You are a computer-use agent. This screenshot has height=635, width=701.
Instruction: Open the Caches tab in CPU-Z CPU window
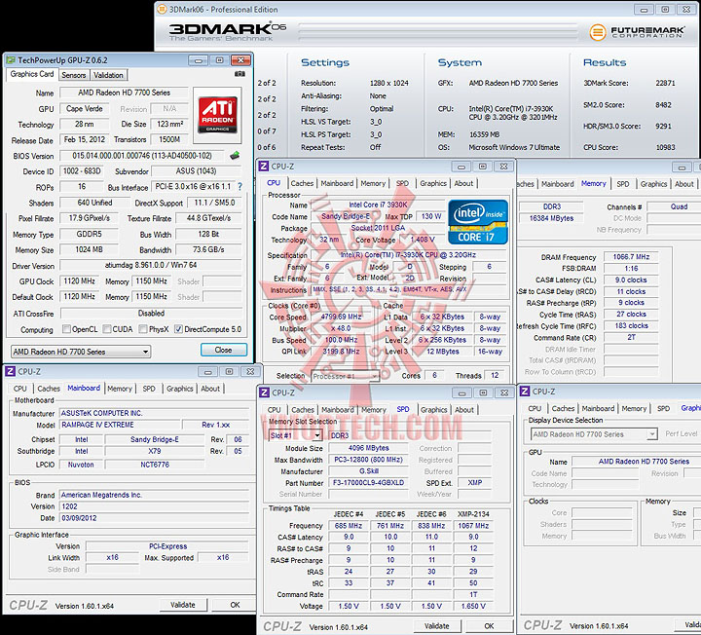click(302, 183)
